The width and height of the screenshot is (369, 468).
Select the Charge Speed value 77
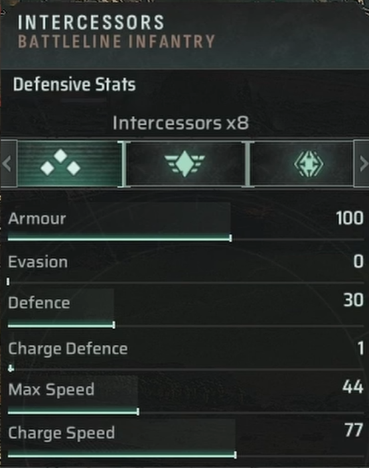point(354,430)
